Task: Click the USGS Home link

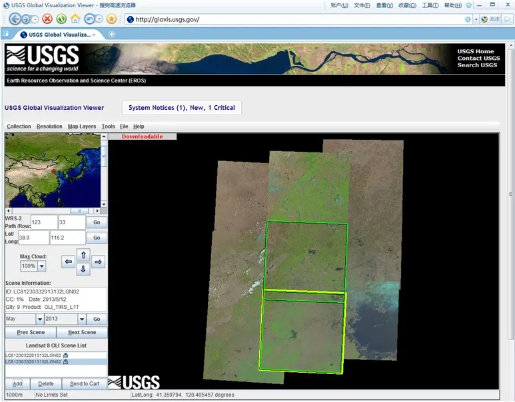Action: pos(476,51)
